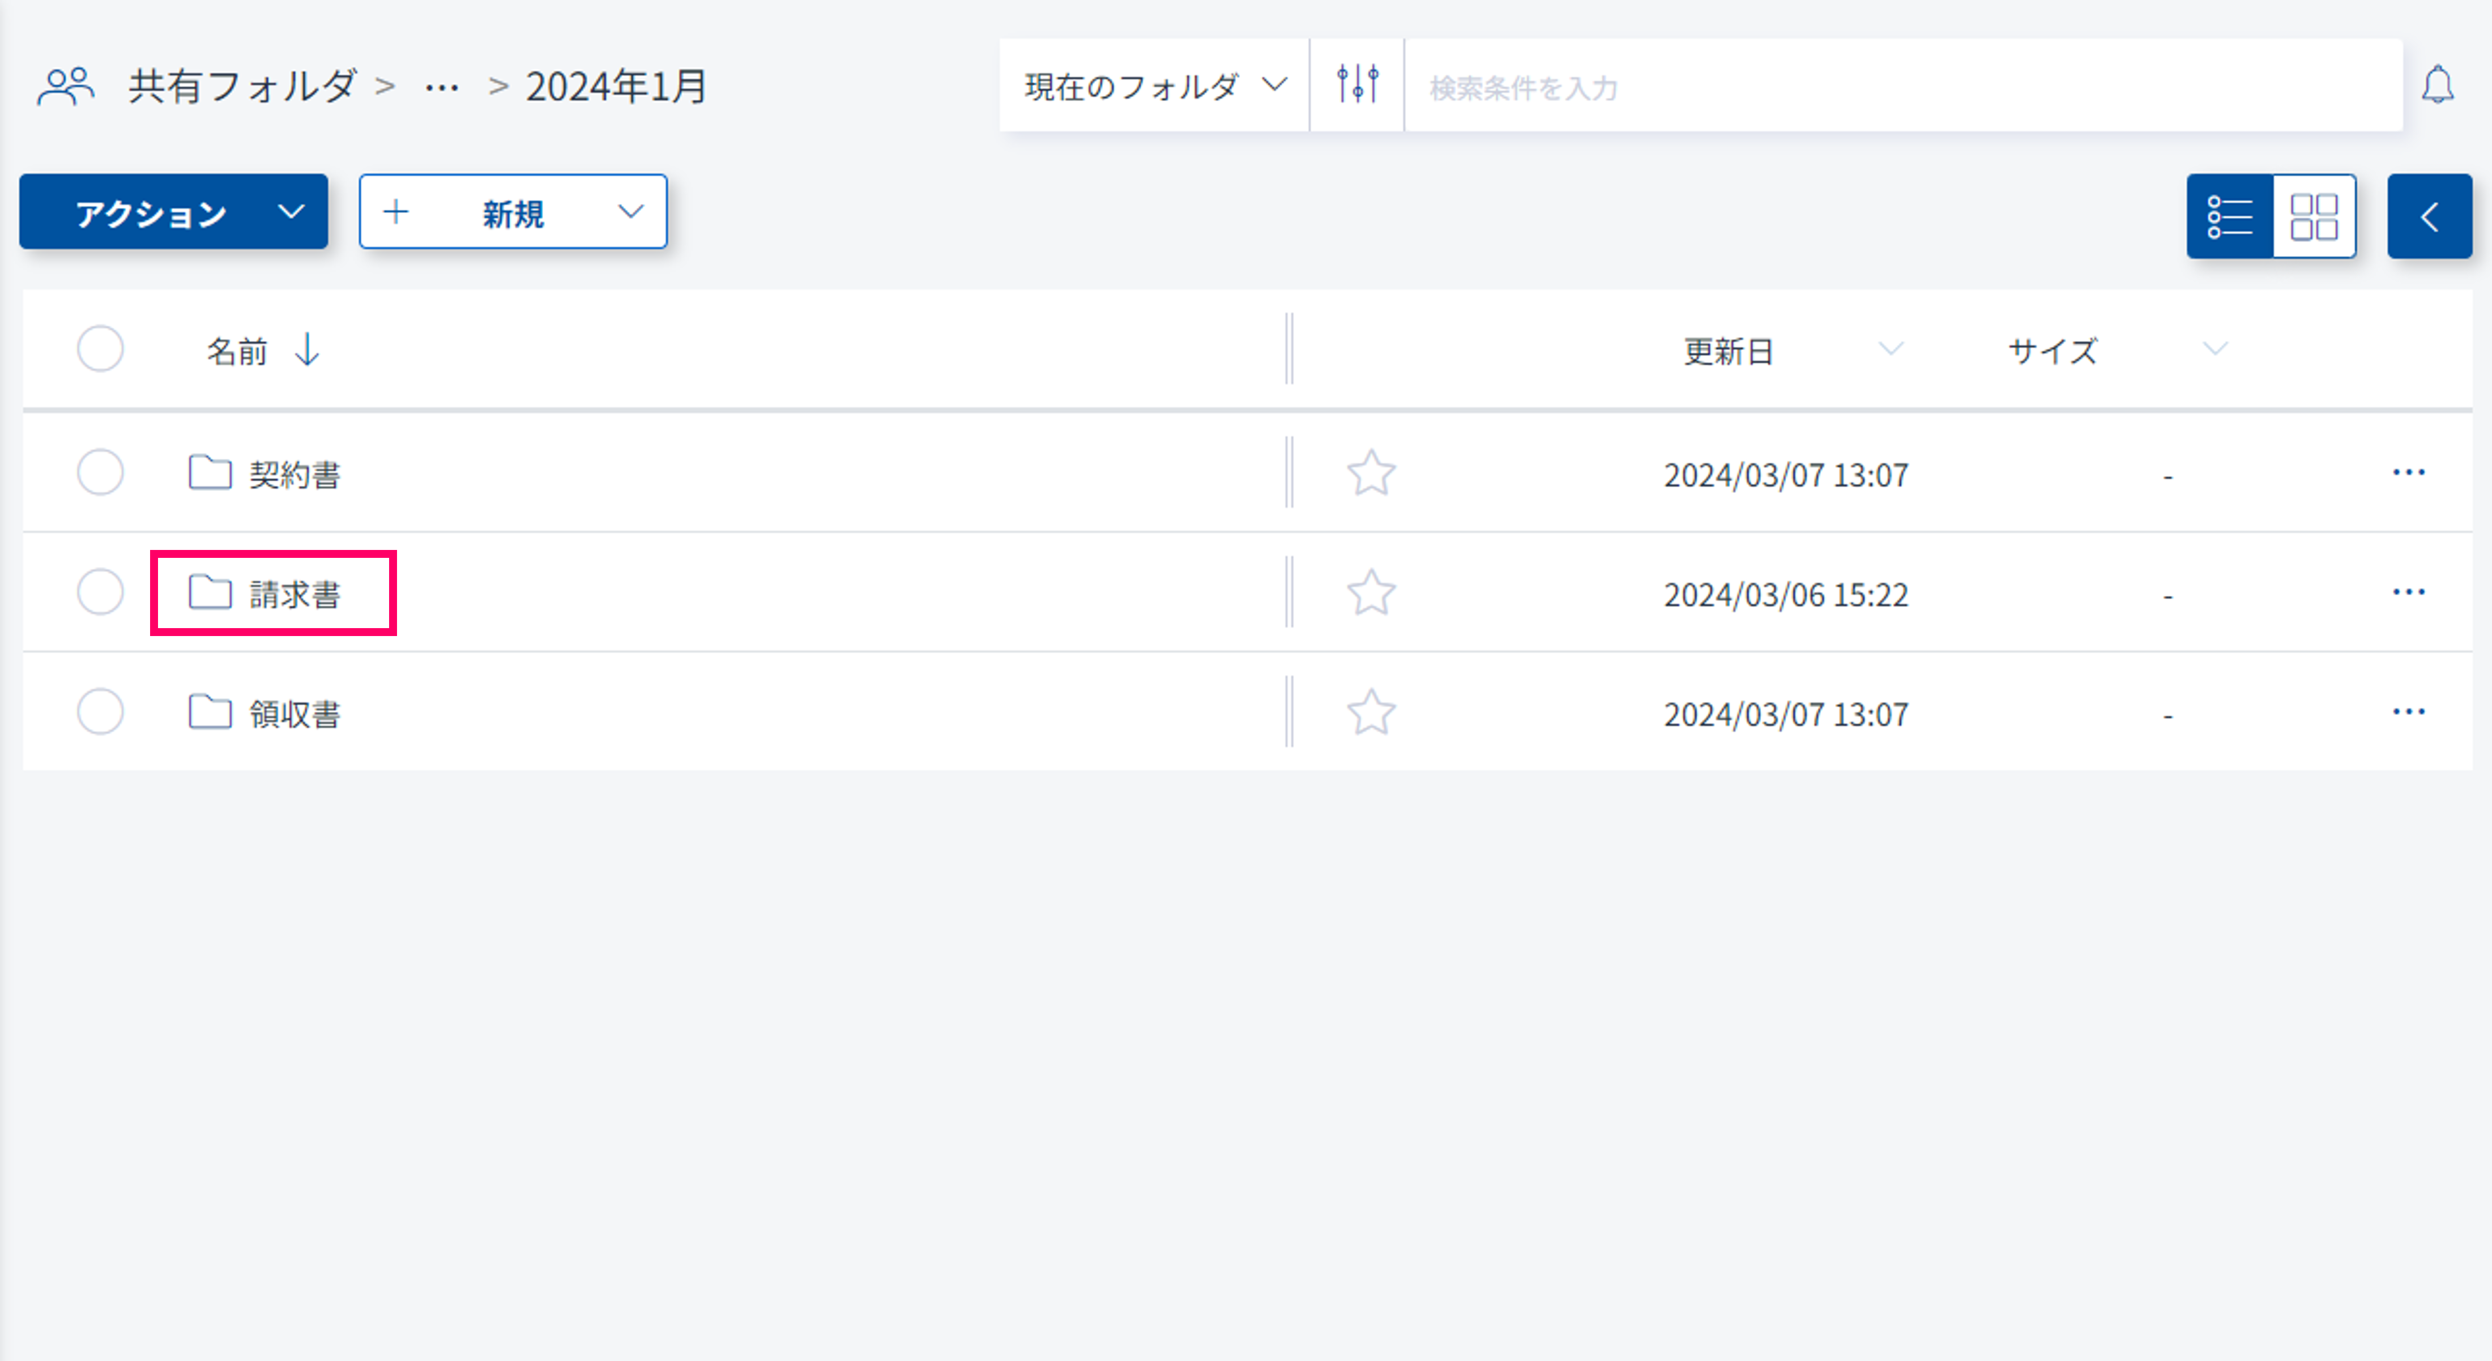
Task: Select the 契約書 row checkbox
Action: pos(101,473)
